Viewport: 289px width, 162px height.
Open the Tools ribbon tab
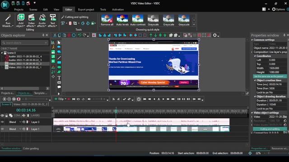coord(103,9)
